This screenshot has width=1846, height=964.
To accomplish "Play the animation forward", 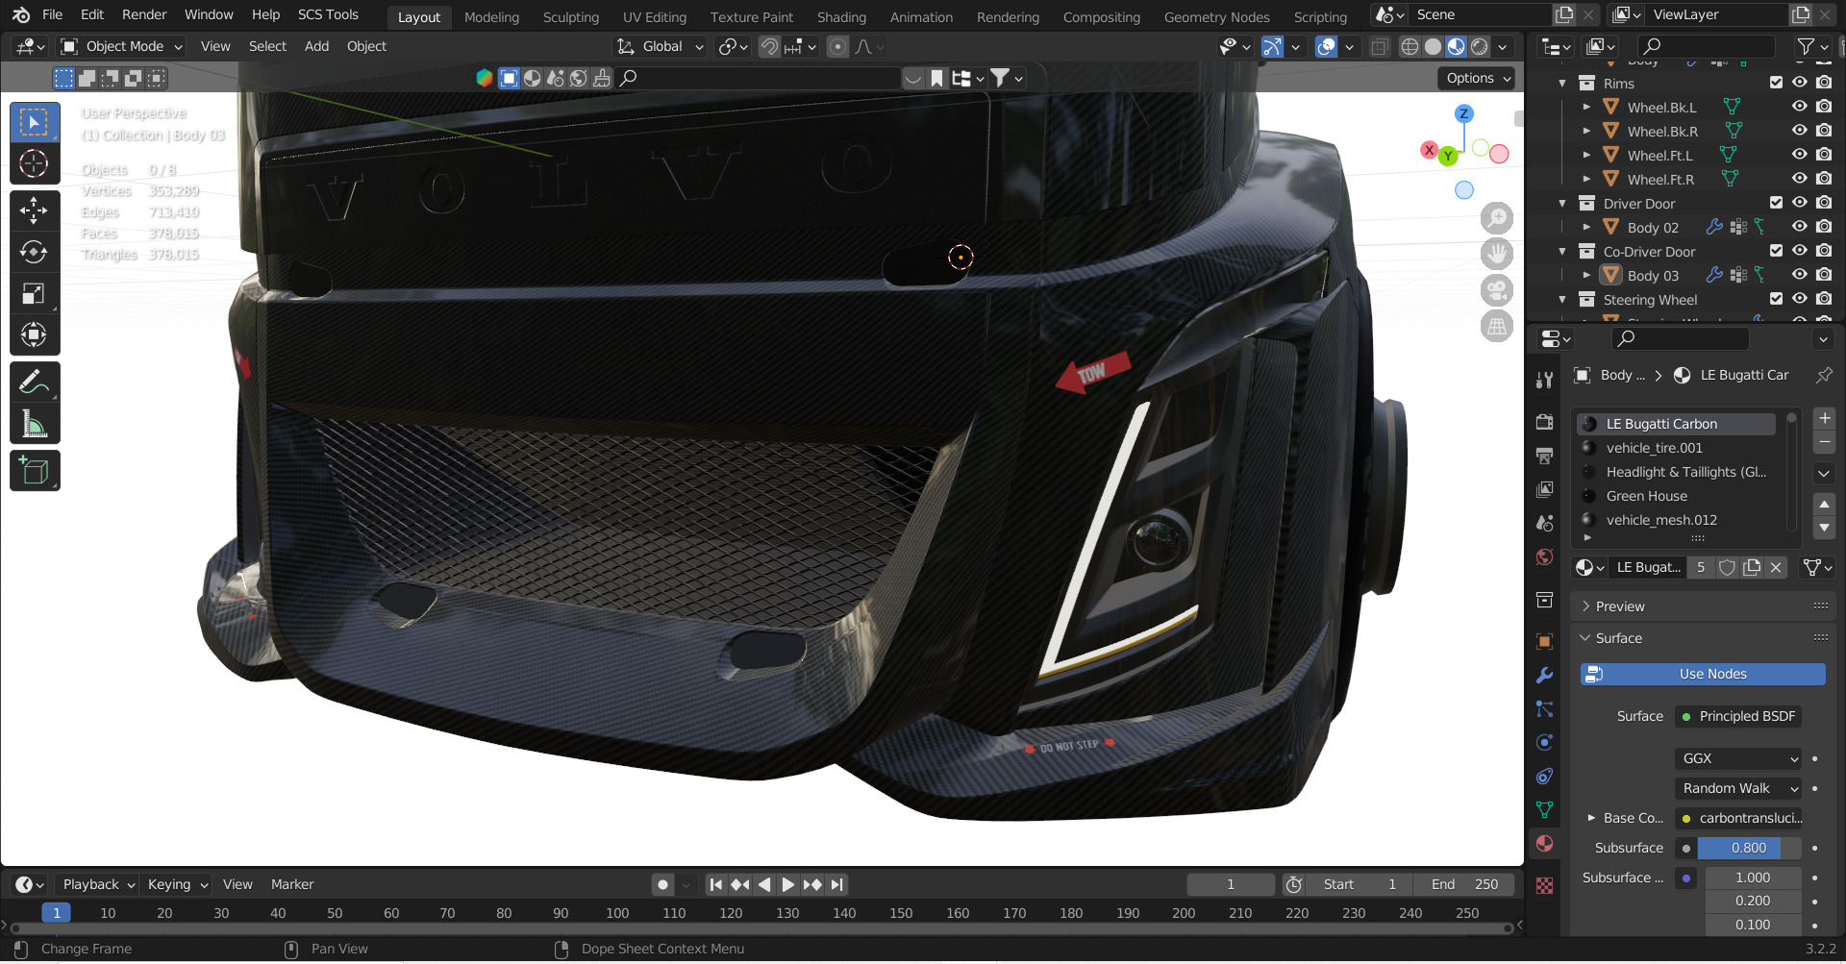I will (788, 884).
